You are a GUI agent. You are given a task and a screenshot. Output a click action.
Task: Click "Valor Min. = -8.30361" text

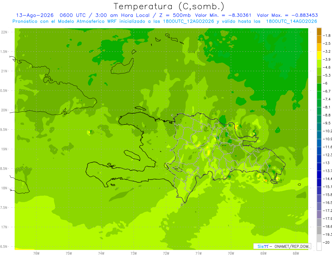point(223,15)
